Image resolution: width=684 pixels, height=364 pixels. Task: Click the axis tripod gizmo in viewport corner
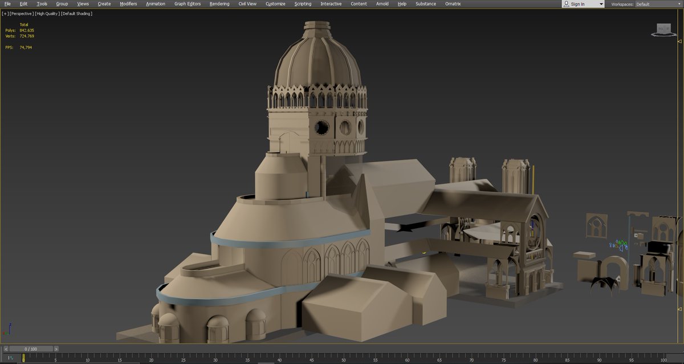coord(7,329)
